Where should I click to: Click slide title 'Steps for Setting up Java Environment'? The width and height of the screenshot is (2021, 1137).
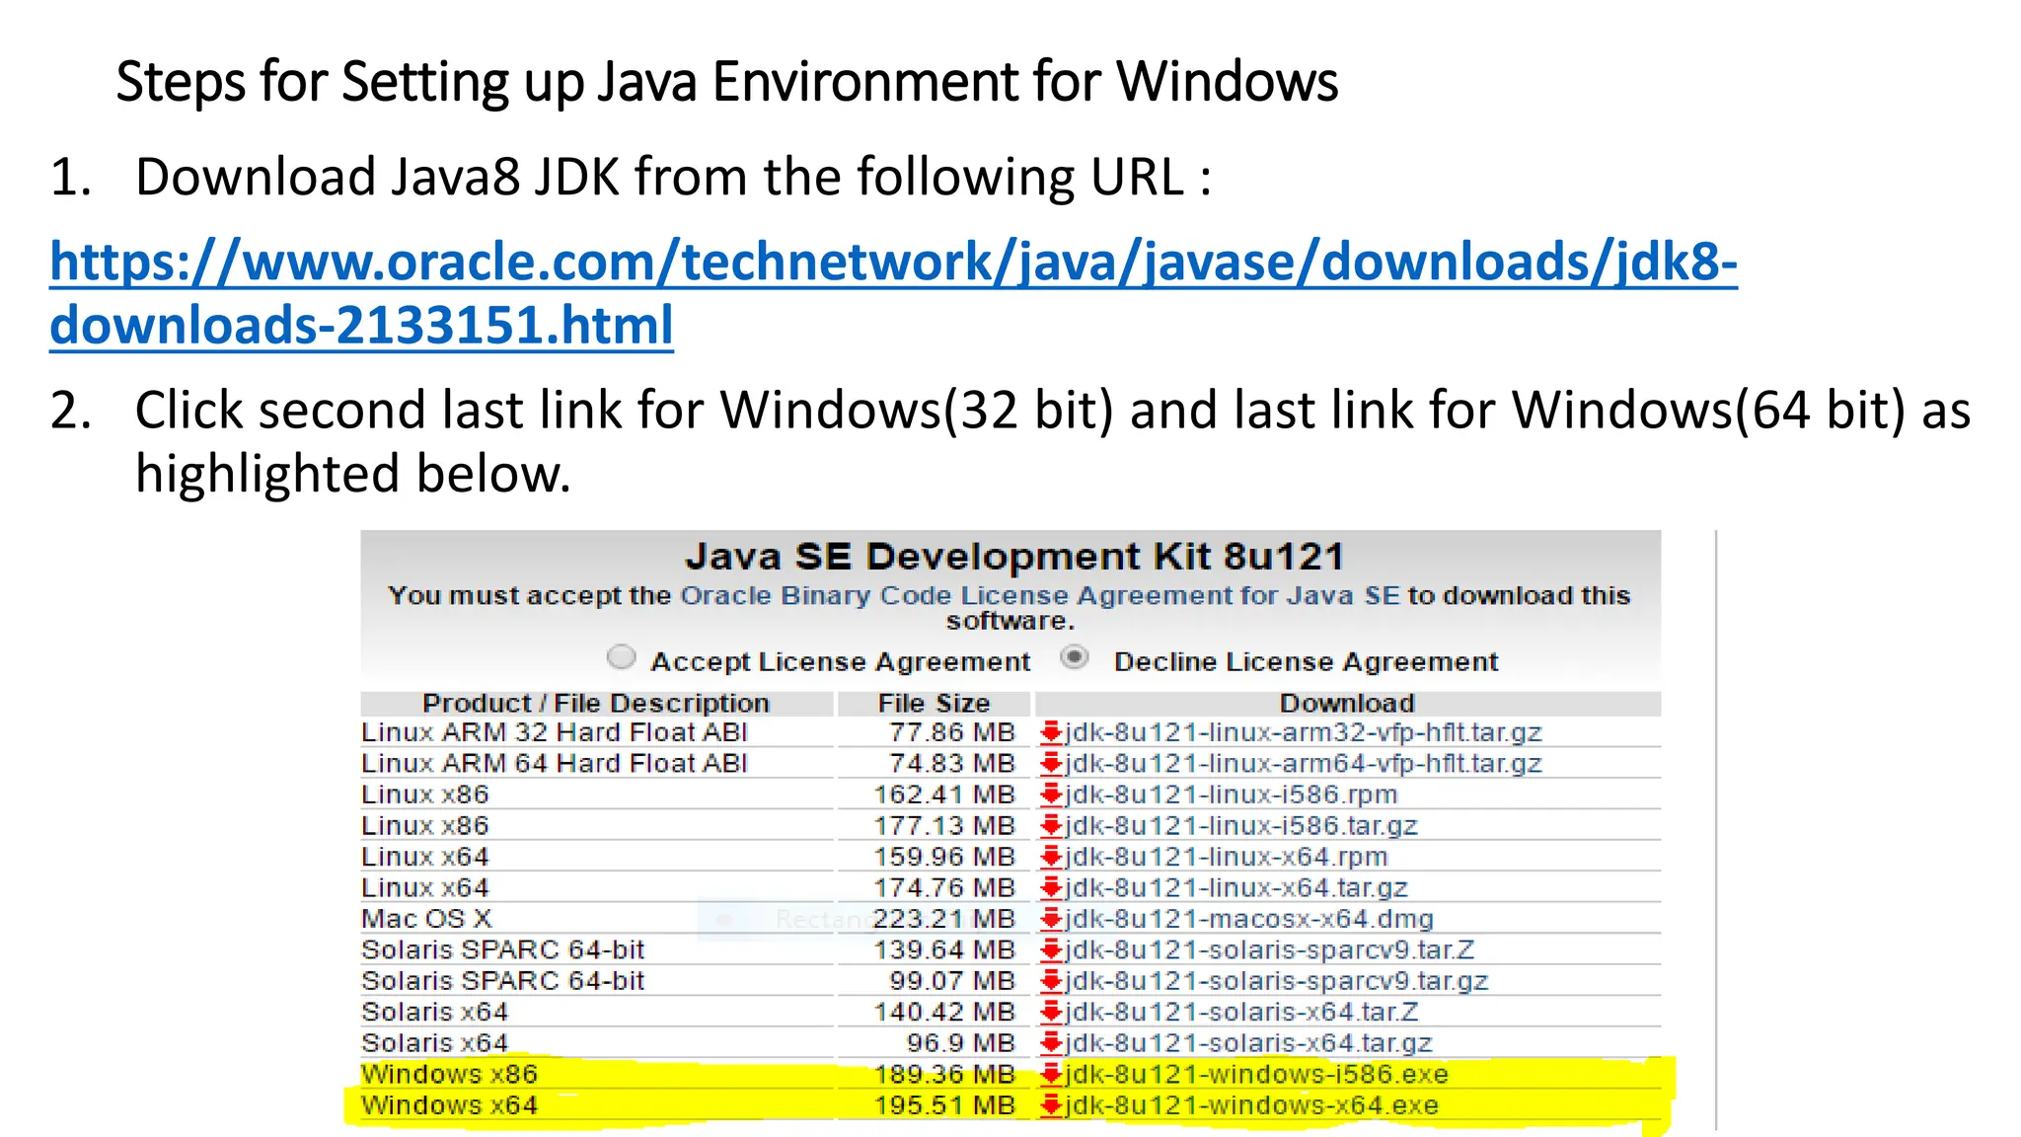[x=727, y=82]
